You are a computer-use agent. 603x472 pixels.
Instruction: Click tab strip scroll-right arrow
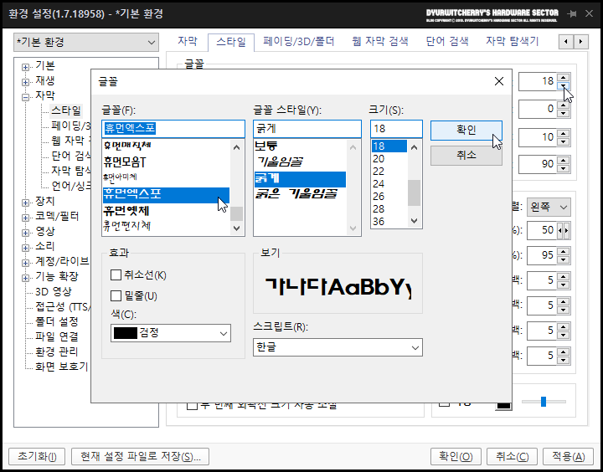(581, 42)
